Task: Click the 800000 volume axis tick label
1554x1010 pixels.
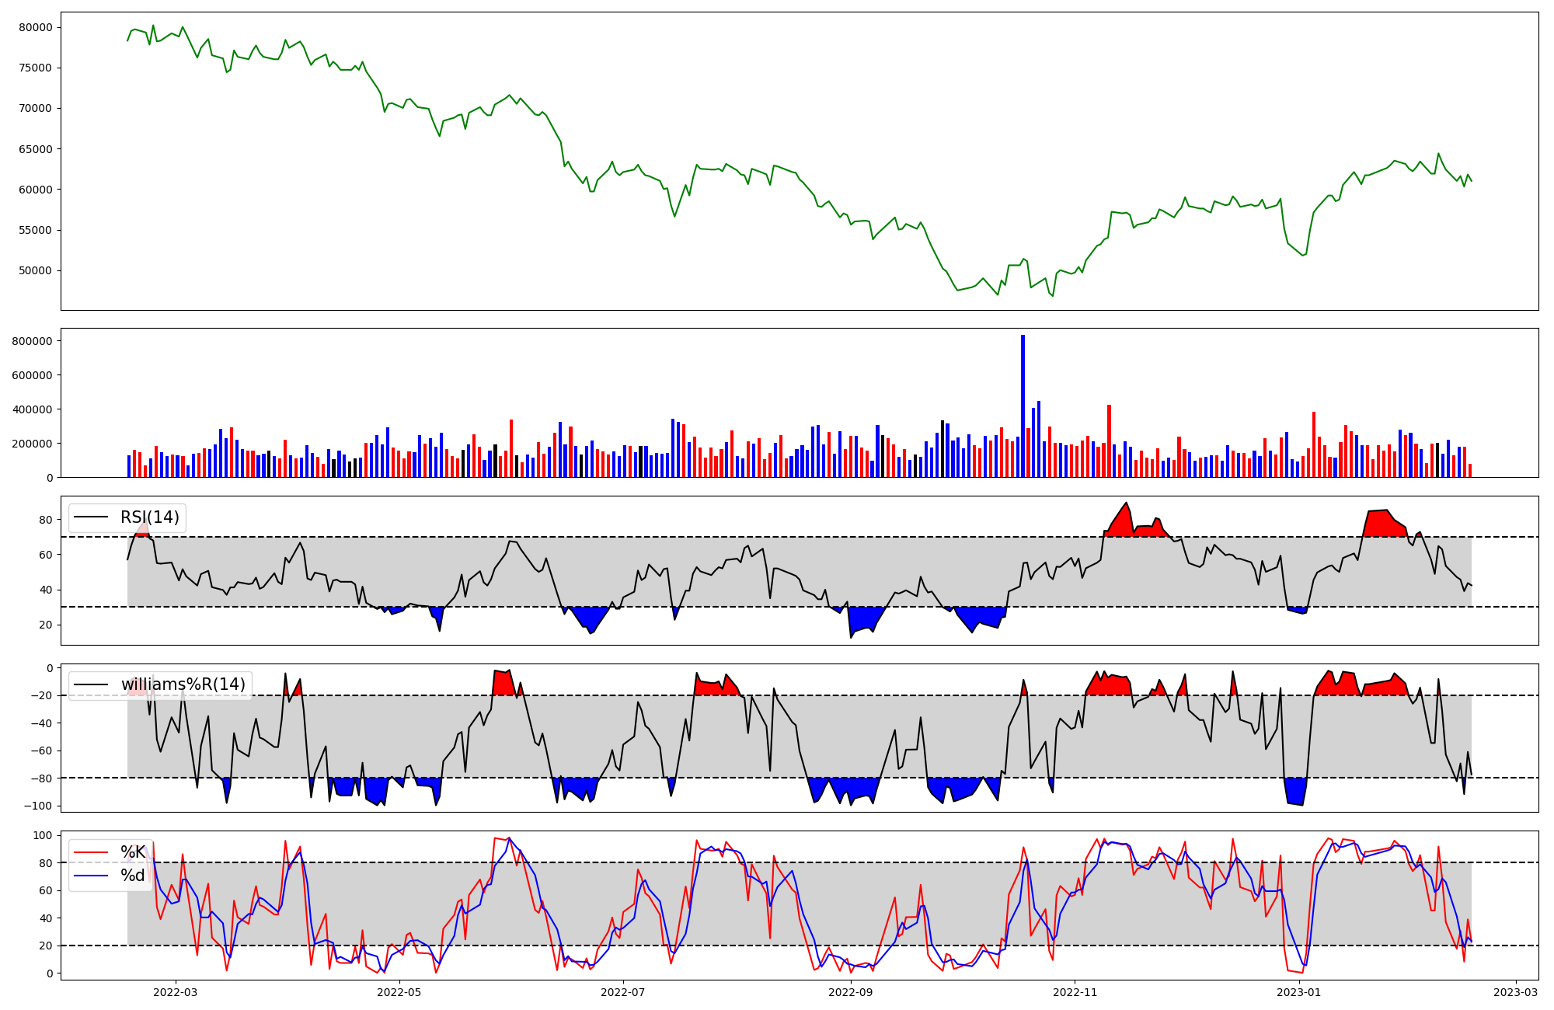Action: [x=33, y=341]
